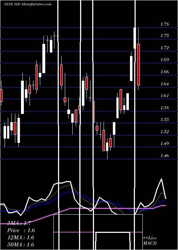Click the last red candlestick on the right
The height and width of the screenshot is (250, 178).
(x=138, y=65)
